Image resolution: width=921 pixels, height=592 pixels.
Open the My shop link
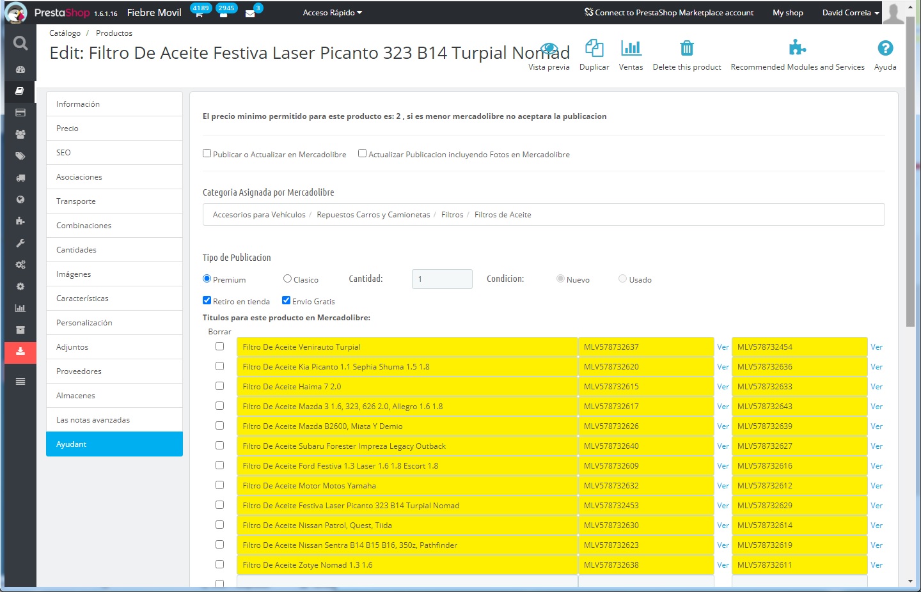pos(787,13)
